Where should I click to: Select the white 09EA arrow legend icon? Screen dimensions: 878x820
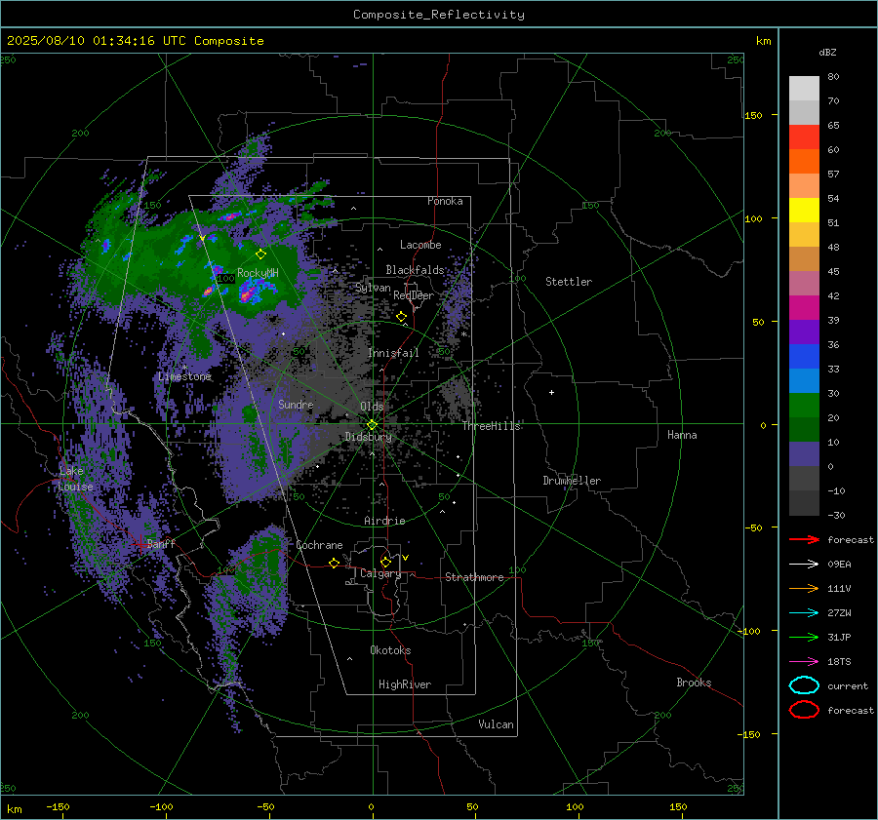click(804, 564)
